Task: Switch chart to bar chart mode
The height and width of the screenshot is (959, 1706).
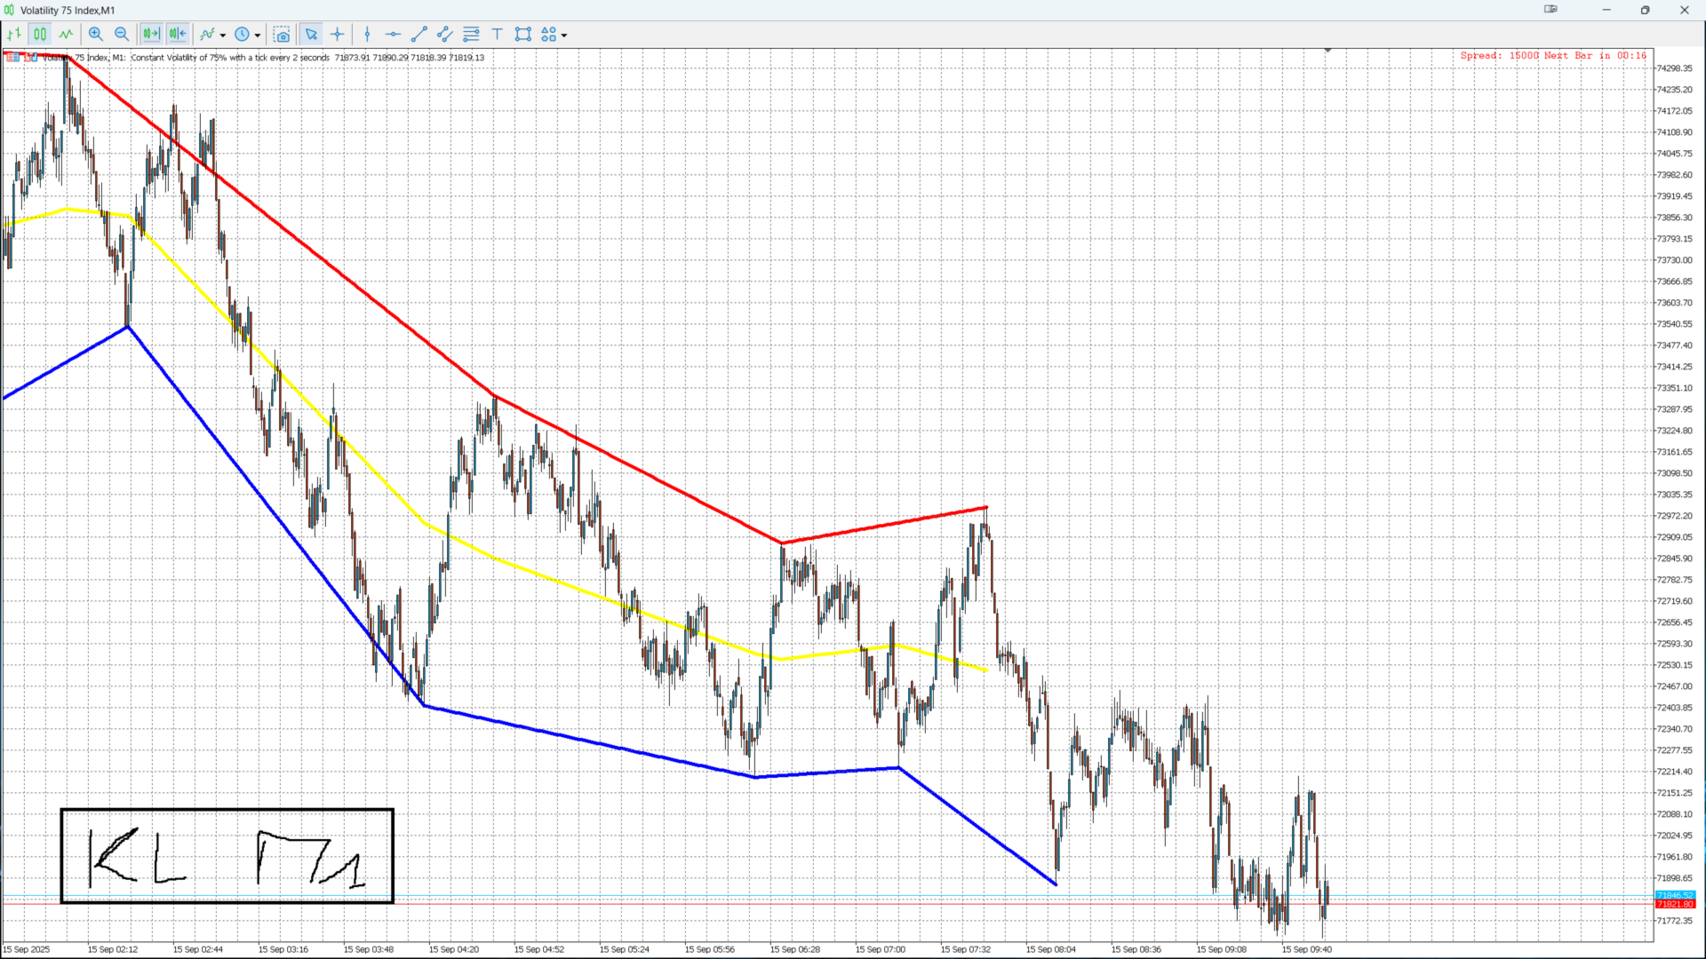Action: (14, 35)
